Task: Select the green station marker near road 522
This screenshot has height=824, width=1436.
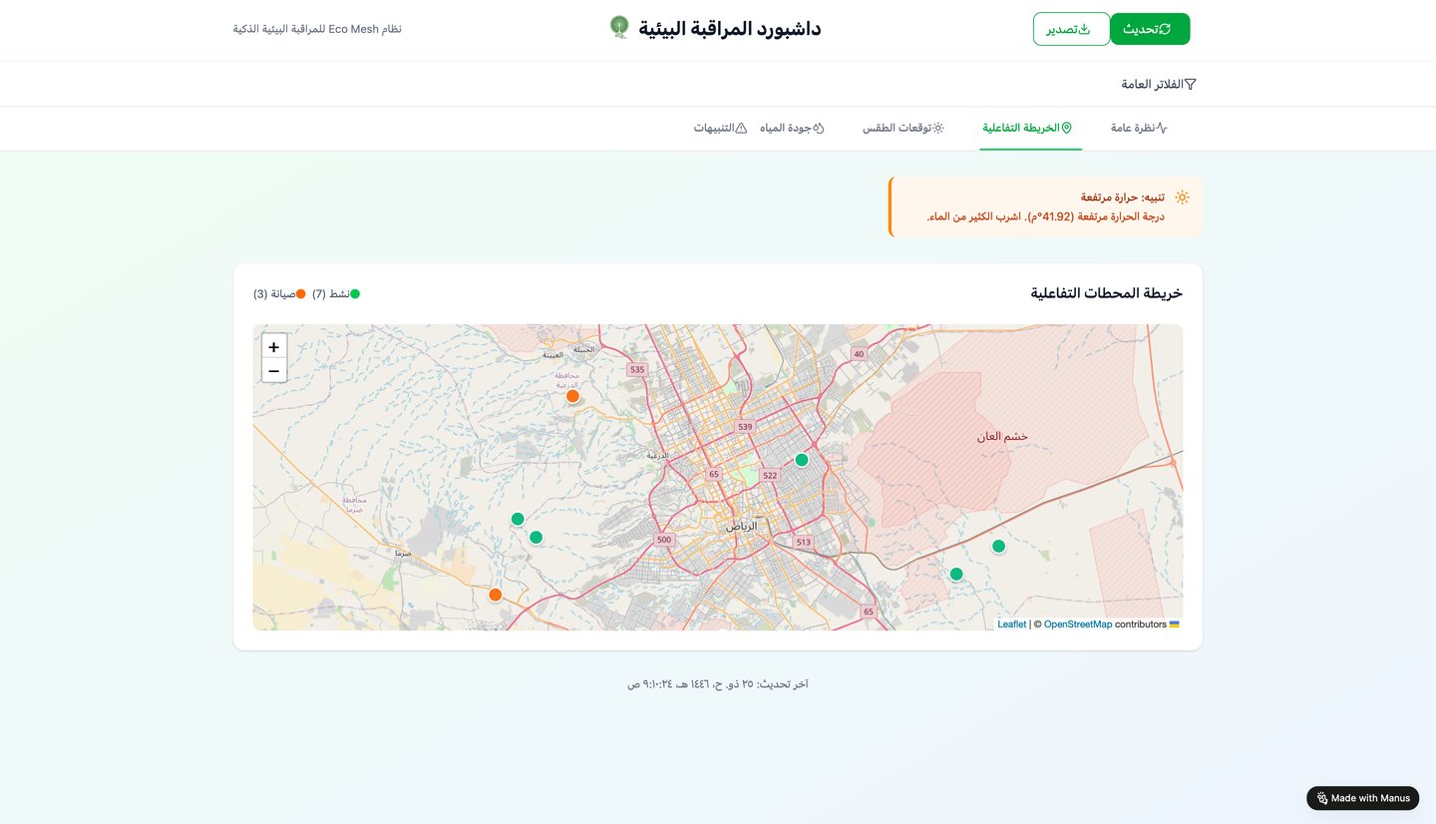Action: [x=801, y=460]
